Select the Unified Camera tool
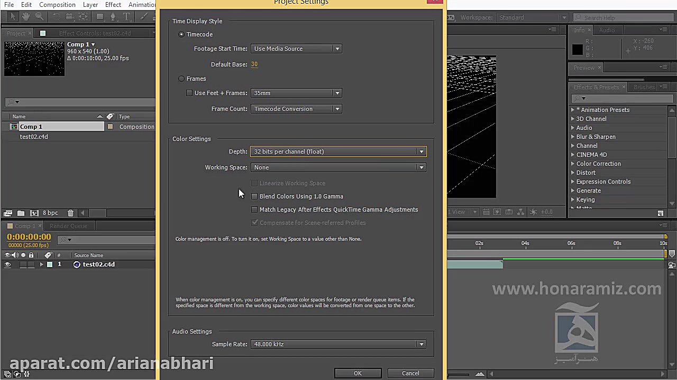Viewport: 677px width, 380px height. click(70, 17)
